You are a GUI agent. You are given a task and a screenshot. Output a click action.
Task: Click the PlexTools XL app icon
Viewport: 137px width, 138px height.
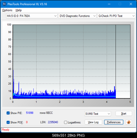4,4
